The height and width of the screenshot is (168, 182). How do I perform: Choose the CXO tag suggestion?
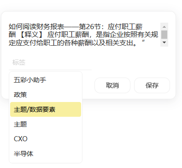click(x=46, y=139)
